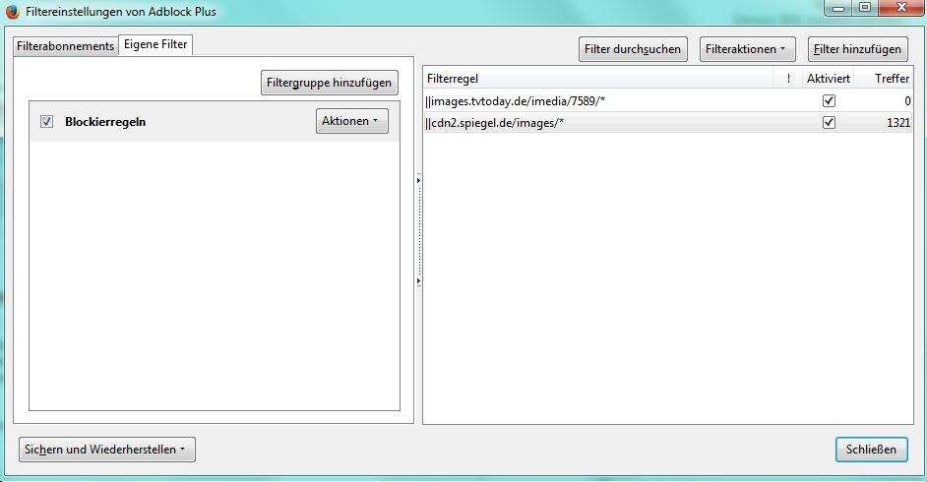The width and height of the screenshot is (927, 482).
Task: Minimize the Adblock Plus settings window
Action: (x=837, y=8)
